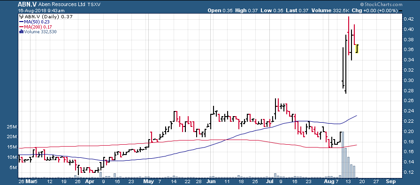Select the yellow-highlighted latest price bar
This screenshot has height=185, width=420.
coord(357,49)
